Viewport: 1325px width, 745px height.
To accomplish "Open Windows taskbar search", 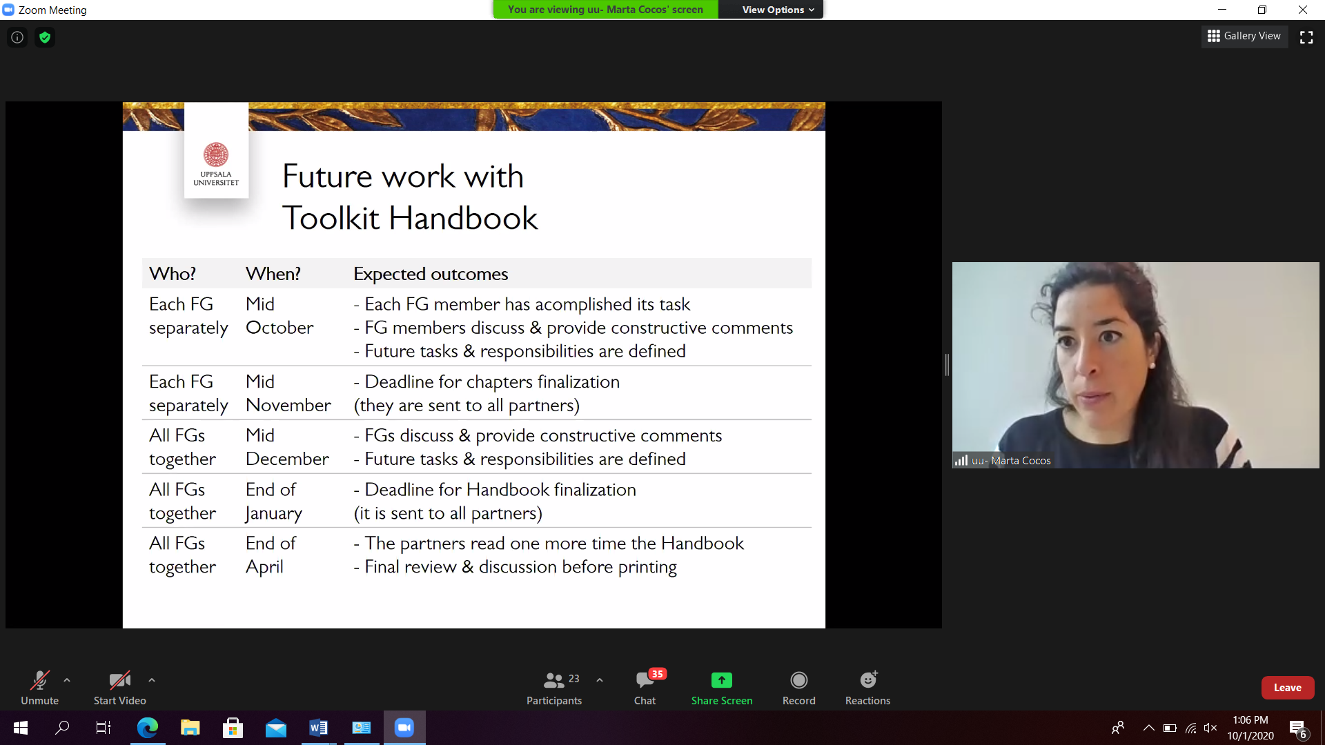I will [x=62, y=728].
